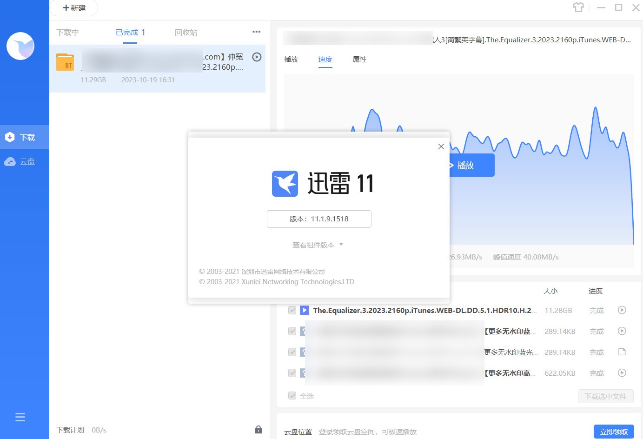Expand 查看组件版本 component versions

pos(318,245)
